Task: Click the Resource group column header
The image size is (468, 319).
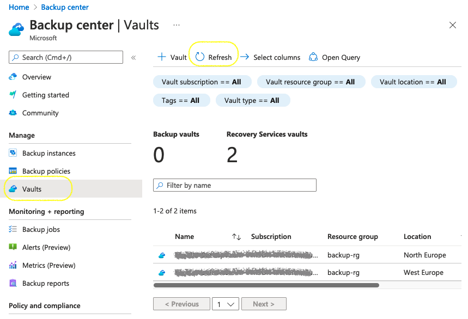Action: click(x=352, y=236)
